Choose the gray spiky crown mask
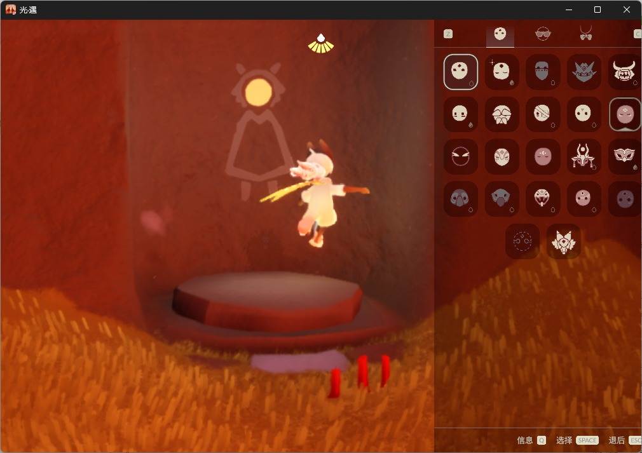The width and height of the screenshot is (642, 453). pyautogui.click(x=584, y=72)
